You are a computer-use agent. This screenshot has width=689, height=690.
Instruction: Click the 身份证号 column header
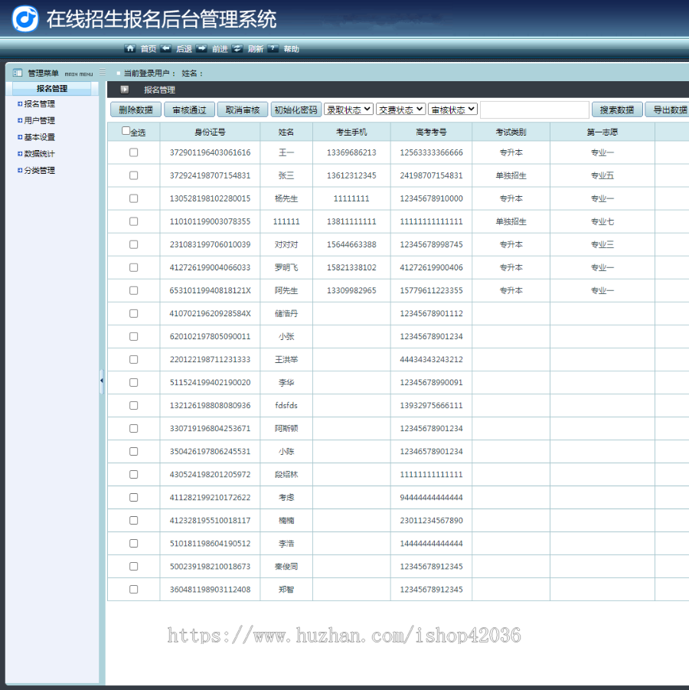click(x=210, y=132)
